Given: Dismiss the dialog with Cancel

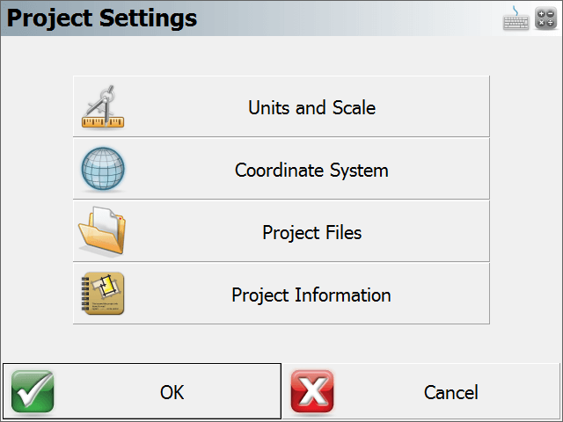Looking at the screenshot, I should click(x=421, y=391).
